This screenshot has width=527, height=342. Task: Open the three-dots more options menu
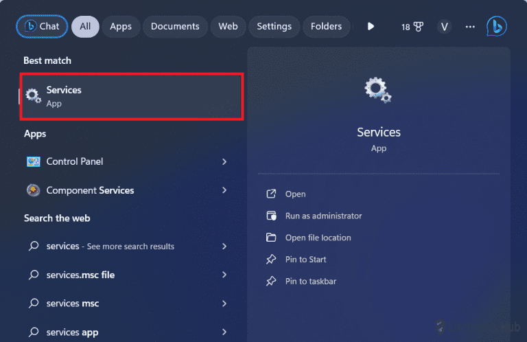pyautogui.click(x=470, y=27)
